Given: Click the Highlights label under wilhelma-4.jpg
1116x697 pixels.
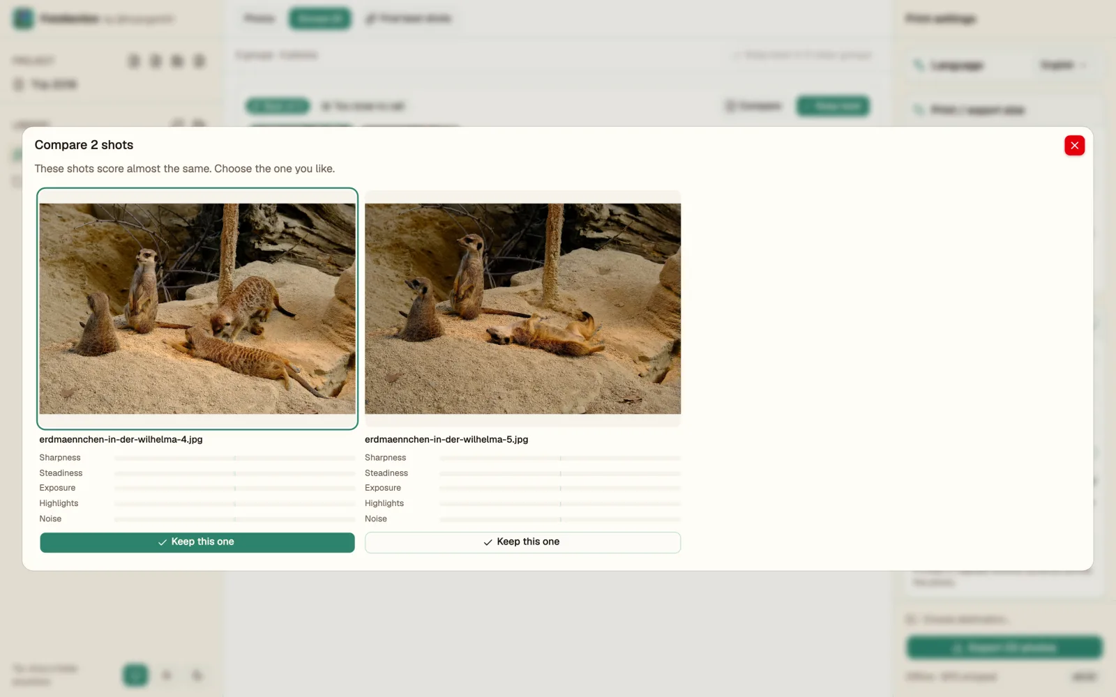Looking at the screenshot, I should [59, 504].
